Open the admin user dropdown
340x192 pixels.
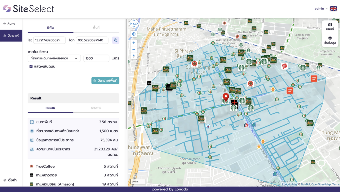point(321,9)
